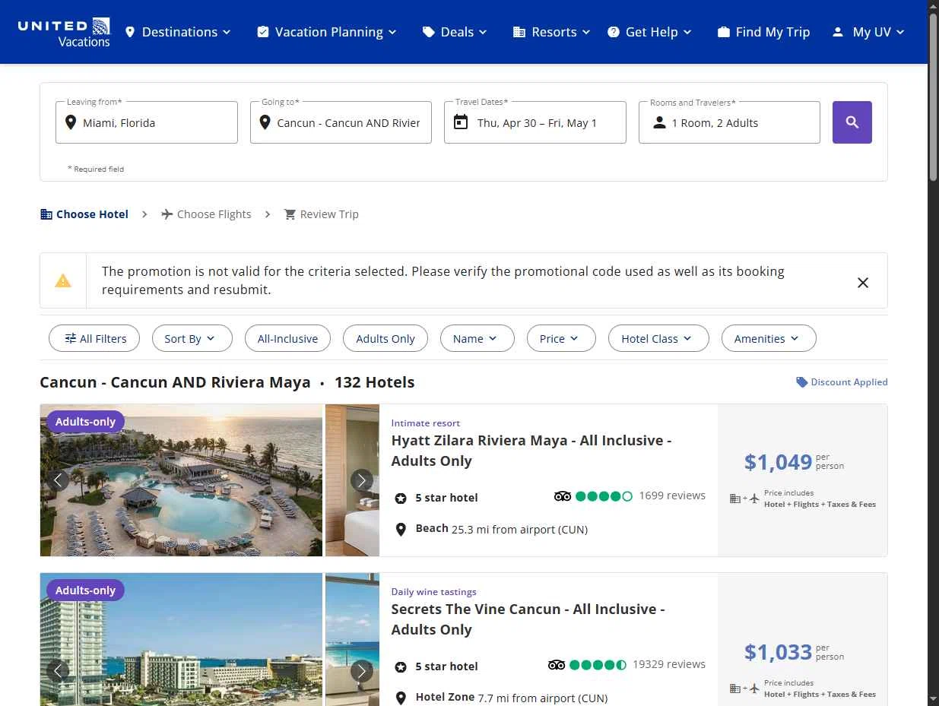
Task: Click the Hyatt Zilara pool photo
Action: click(182, 480)
